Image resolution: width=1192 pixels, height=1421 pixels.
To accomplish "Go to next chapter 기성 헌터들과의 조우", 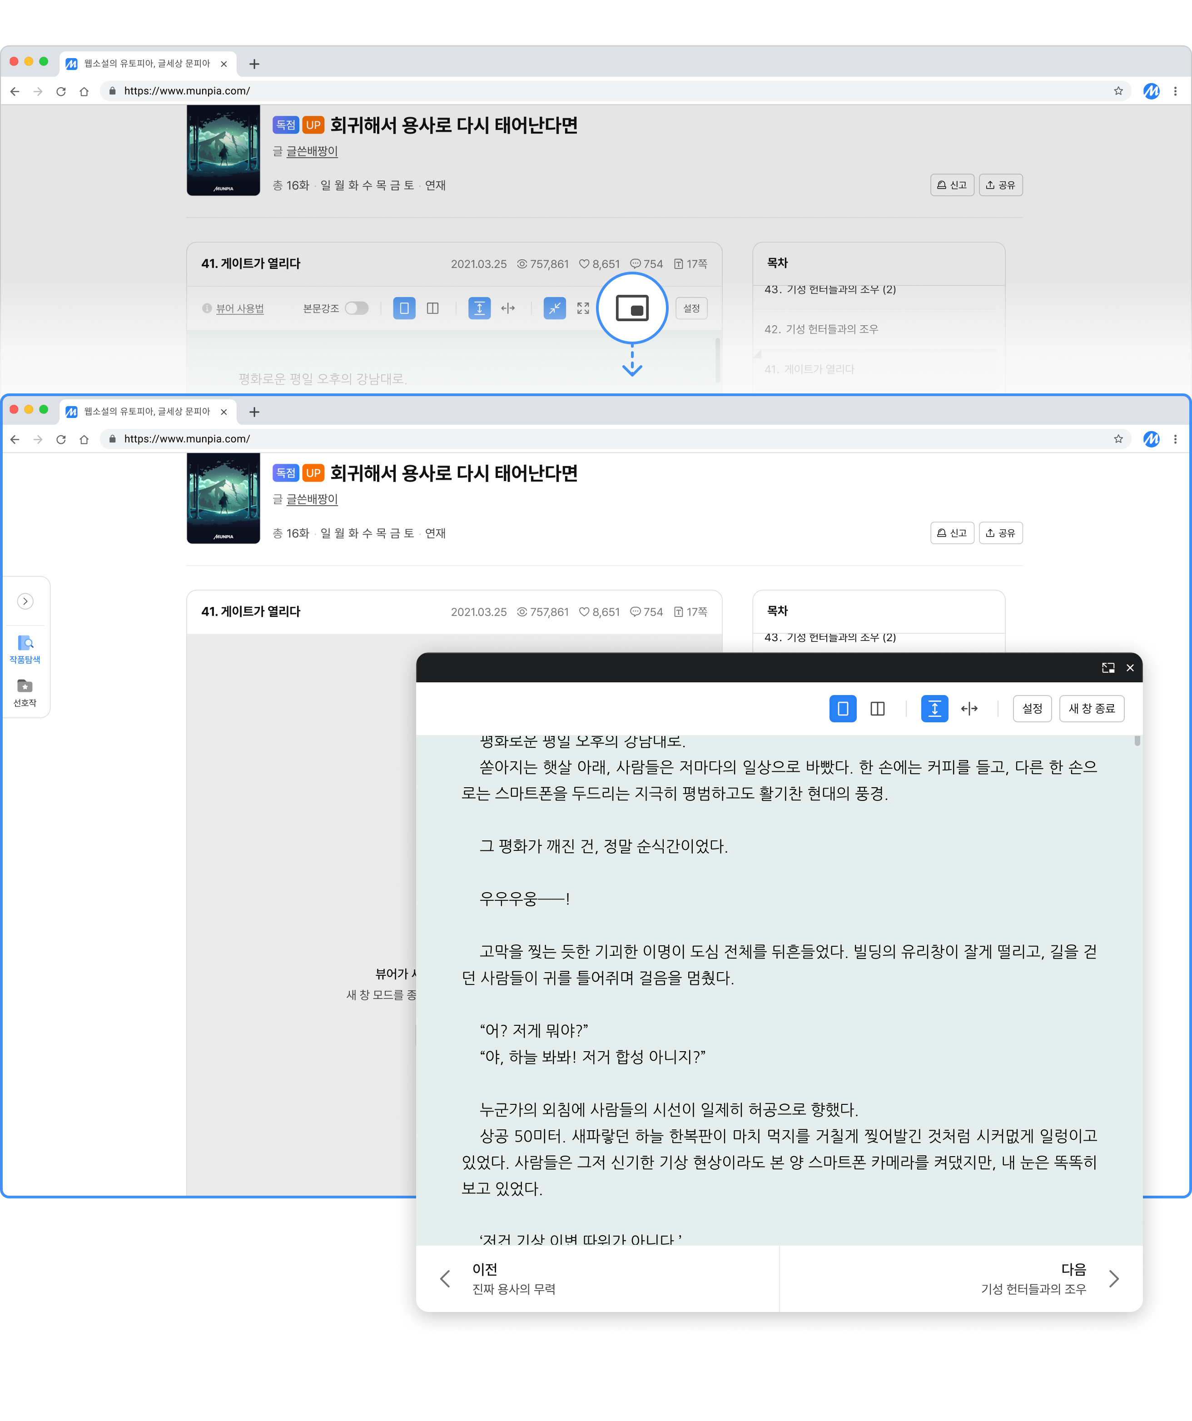I will [x=961, y=1279].
